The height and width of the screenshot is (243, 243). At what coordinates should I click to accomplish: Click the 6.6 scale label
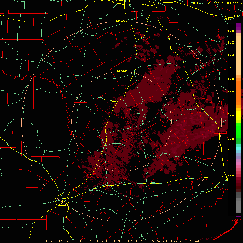231,78
